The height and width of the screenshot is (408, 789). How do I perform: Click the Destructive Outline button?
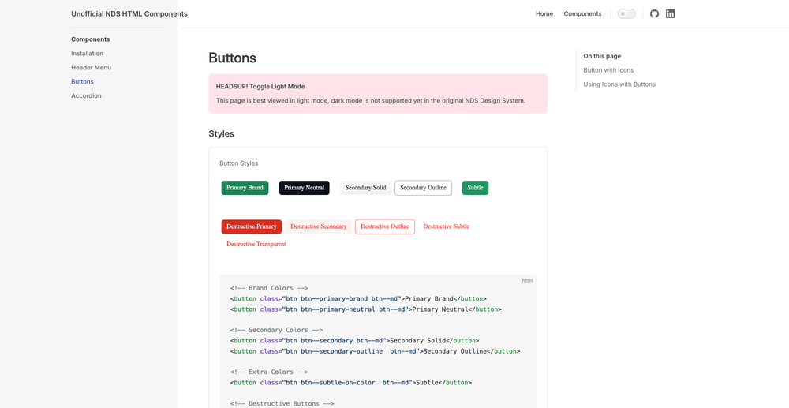385,226
